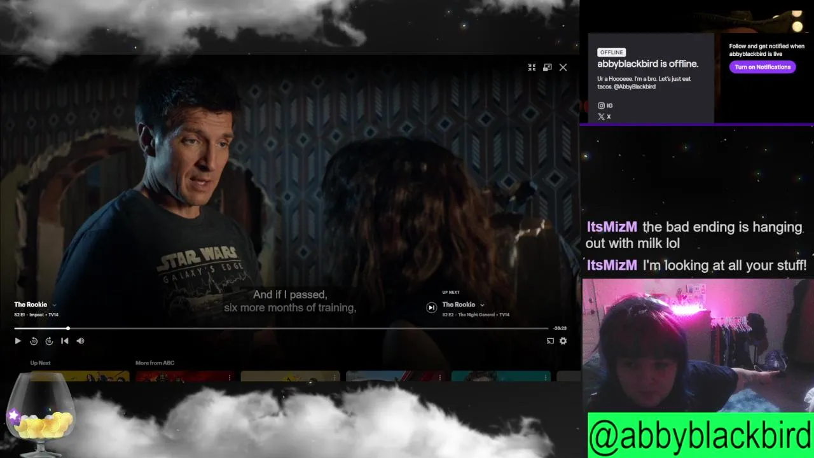Close the video player
Viewport: 814px width, 458px height.
click(x=563, y=67)
